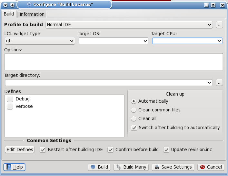Screen dimensions: 228x176
Task: Switch to the Information tab
Action: coord(32,14)
